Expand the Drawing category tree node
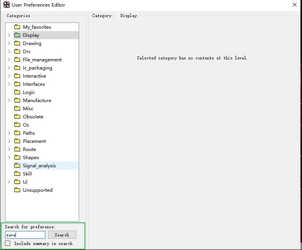This screenshot has width=302, height=250. (x=9, y=43)
